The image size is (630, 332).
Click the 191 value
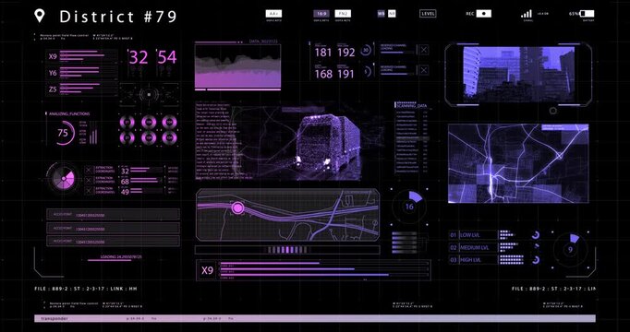click(345, 74)
